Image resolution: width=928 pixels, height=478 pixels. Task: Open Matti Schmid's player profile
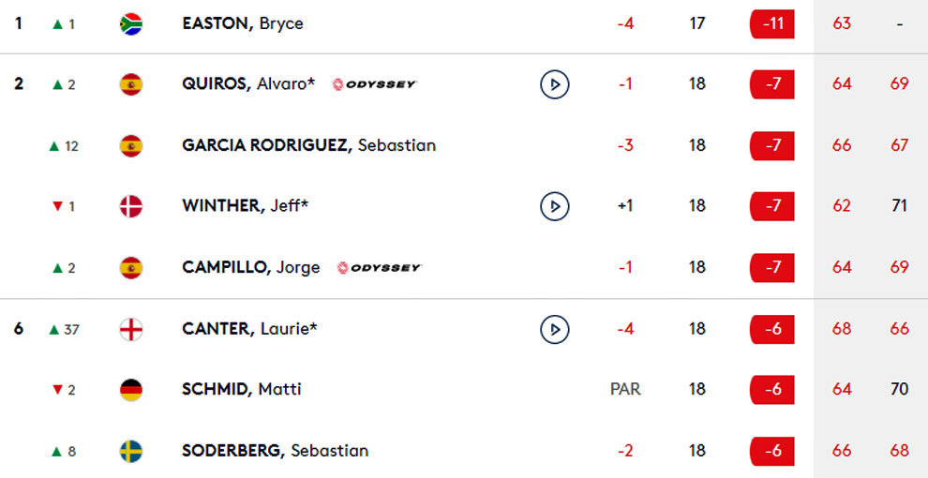pos(242,390)
